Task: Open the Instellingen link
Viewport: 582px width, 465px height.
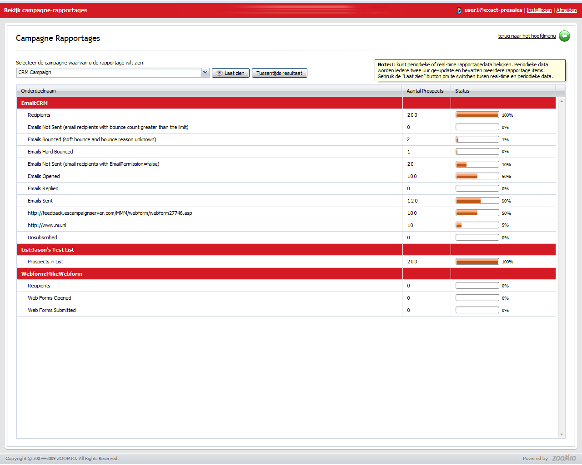Action: [539, 10]
